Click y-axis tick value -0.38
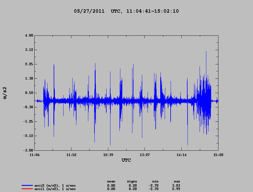 (x=28, y=107)
